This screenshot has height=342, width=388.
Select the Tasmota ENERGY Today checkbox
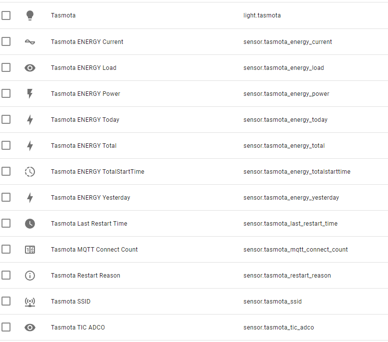tap(6, 119)
